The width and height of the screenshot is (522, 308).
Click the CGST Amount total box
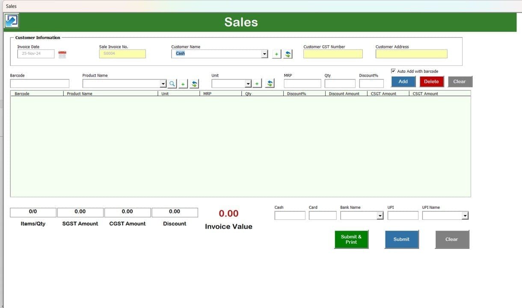(x=127, y=212)
